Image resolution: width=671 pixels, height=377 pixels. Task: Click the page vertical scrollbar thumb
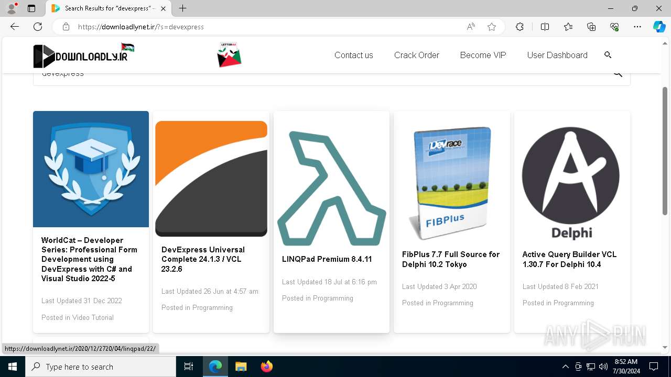point(665,151)
